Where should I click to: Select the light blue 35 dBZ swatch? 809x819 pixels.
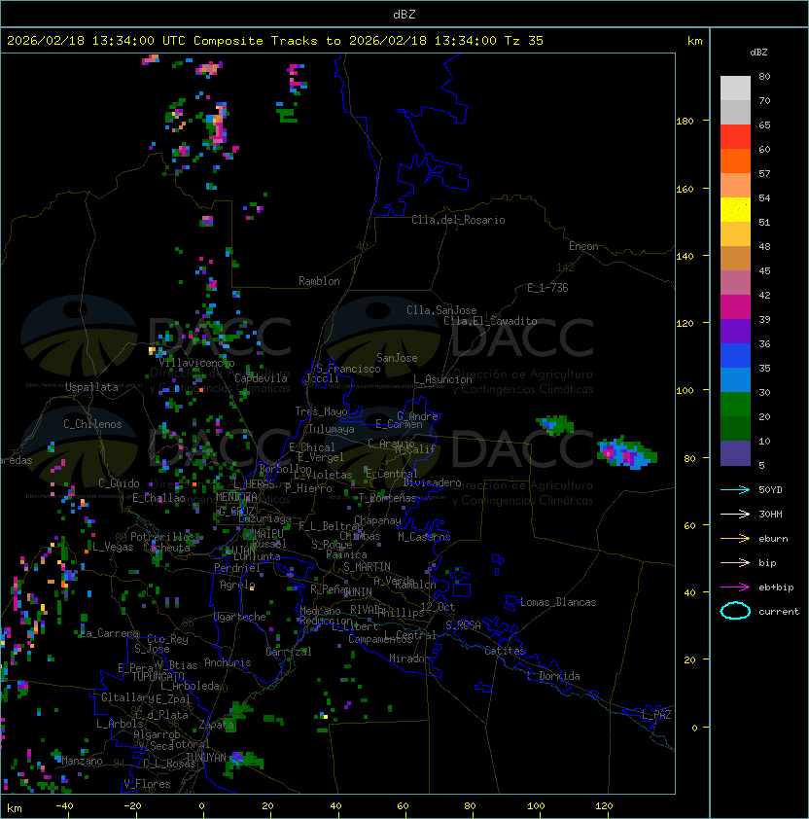point(735,379)
